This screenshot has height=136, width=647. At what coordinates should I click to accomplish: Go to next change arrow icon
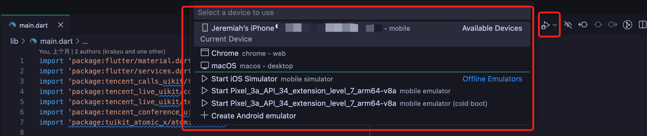613,25
